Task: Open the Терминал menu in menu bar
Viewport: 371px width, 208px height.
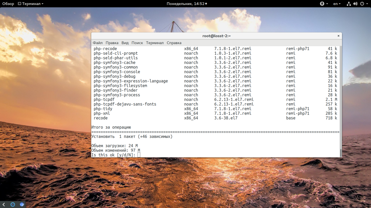Action: click(x=155, y=43)
